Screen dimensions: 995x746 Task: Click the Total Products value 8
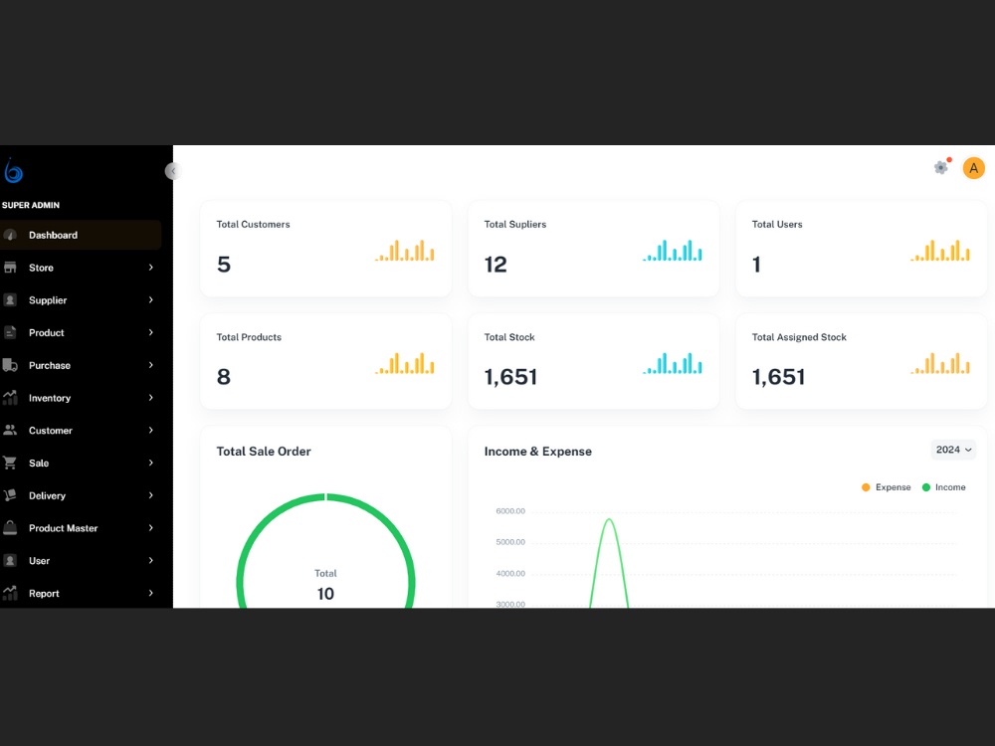(223, 377)
